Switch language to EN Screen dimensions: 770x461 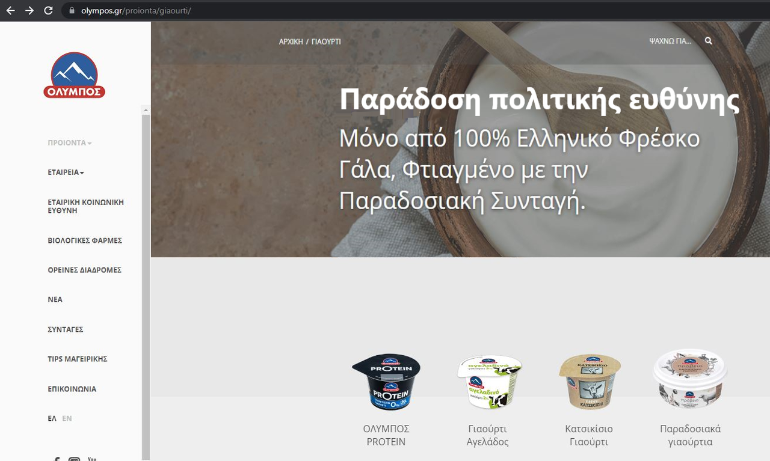[x=67, y=418]
